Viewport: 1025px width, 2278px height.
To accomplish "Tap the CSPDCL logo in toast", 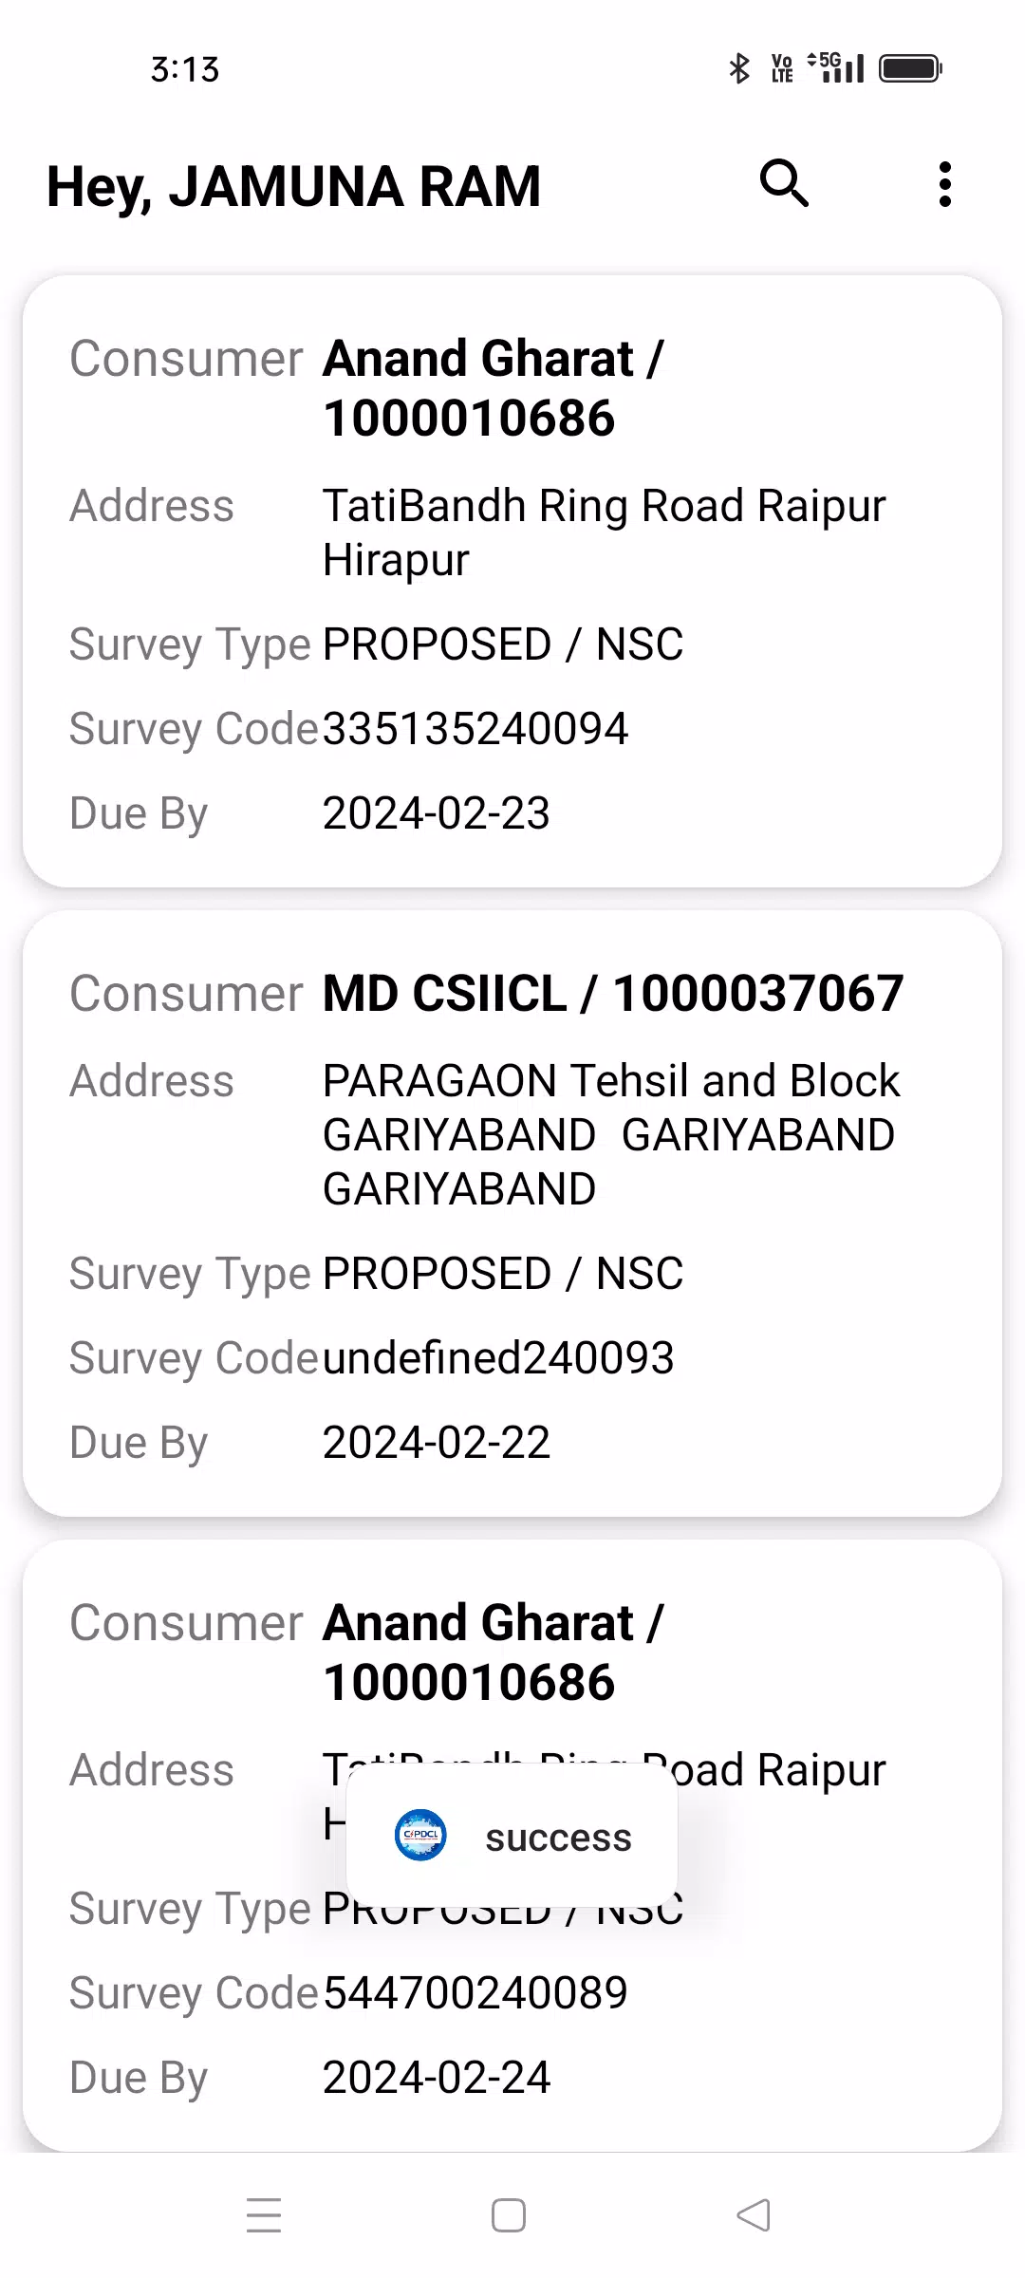I will (x=419, y=1835).
